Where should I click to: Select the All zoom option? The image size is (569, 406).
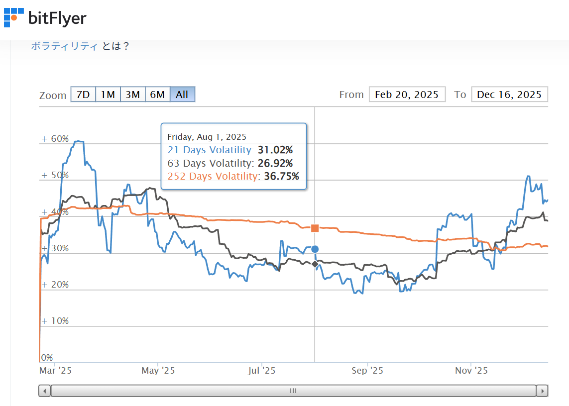click(x=182, y=95)
